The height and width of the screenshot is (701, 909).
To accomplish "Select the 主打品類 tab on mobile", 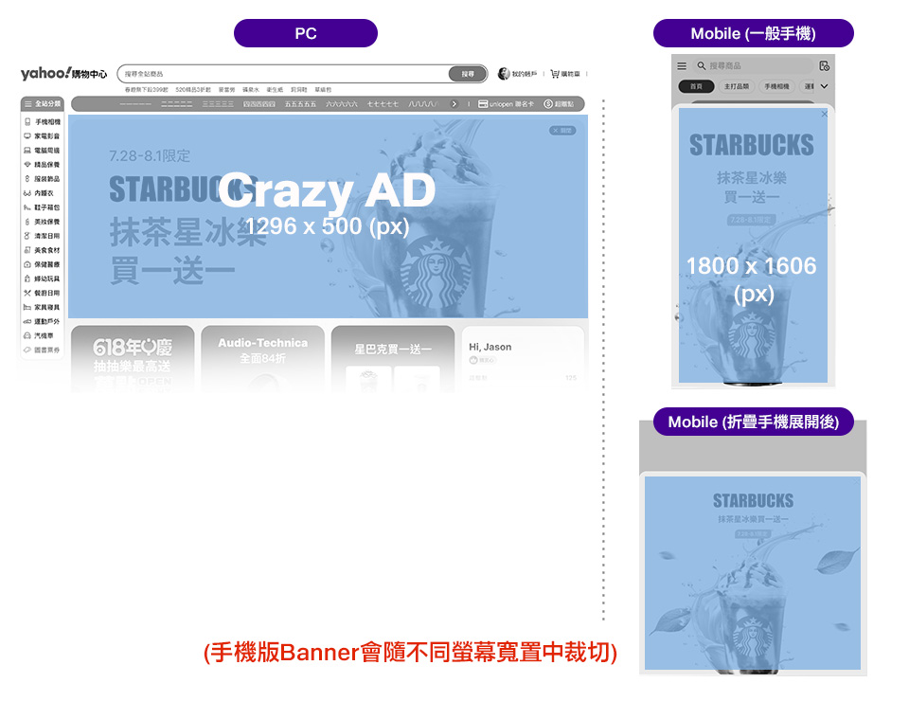I will [737, 86].
